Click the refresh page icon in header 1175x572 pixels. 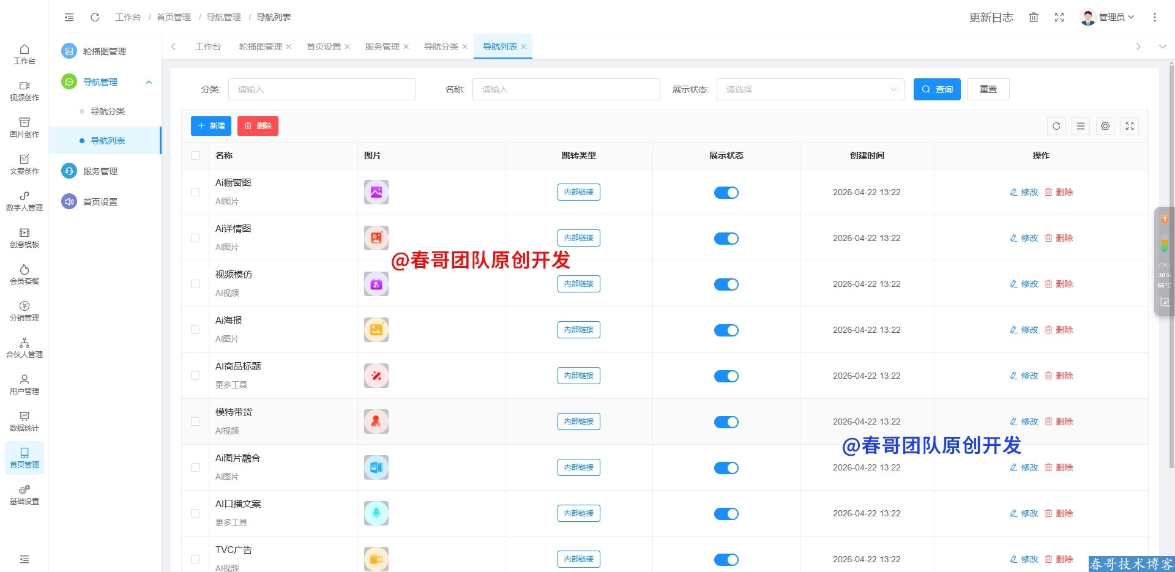click(95, 17)
